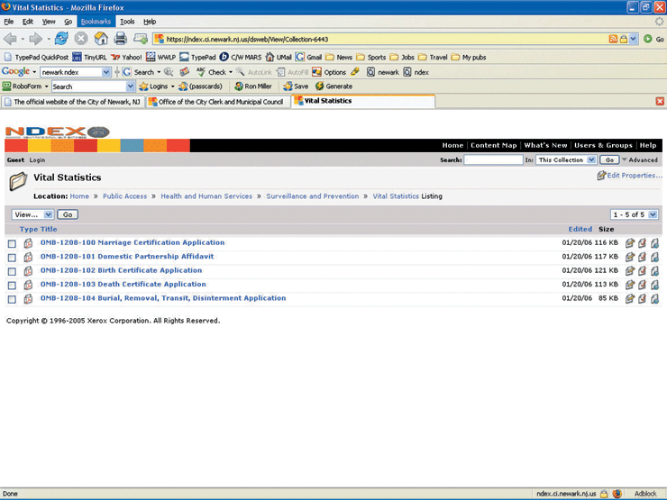Click the Firefox Reload page icon

click(x=61, y=39)
